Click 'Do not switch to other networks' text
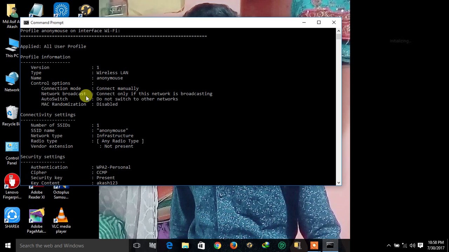Viewport: 449px width, 252px height. [x=137, y=99]
